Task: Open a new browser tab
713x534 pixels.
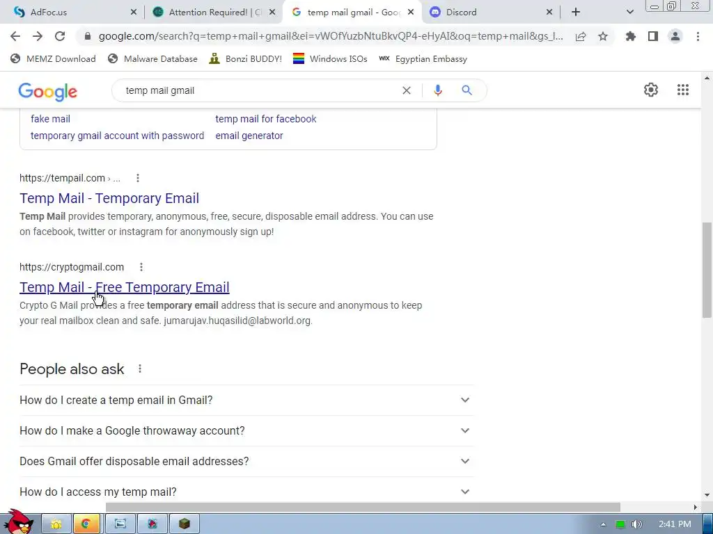Action: click(576, 13)
